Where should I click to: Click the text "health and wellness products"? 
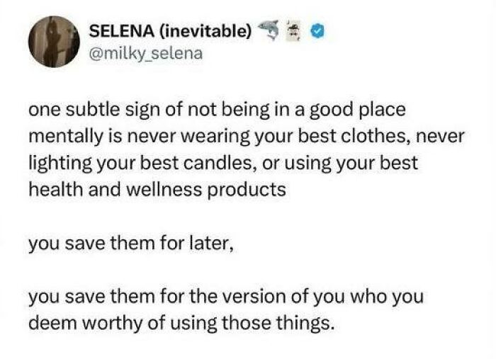157,189
